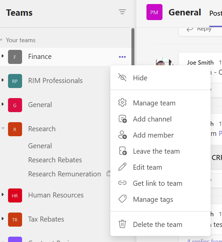Click the Reply button text
222x242 pixels.
(x=204, y=29)
